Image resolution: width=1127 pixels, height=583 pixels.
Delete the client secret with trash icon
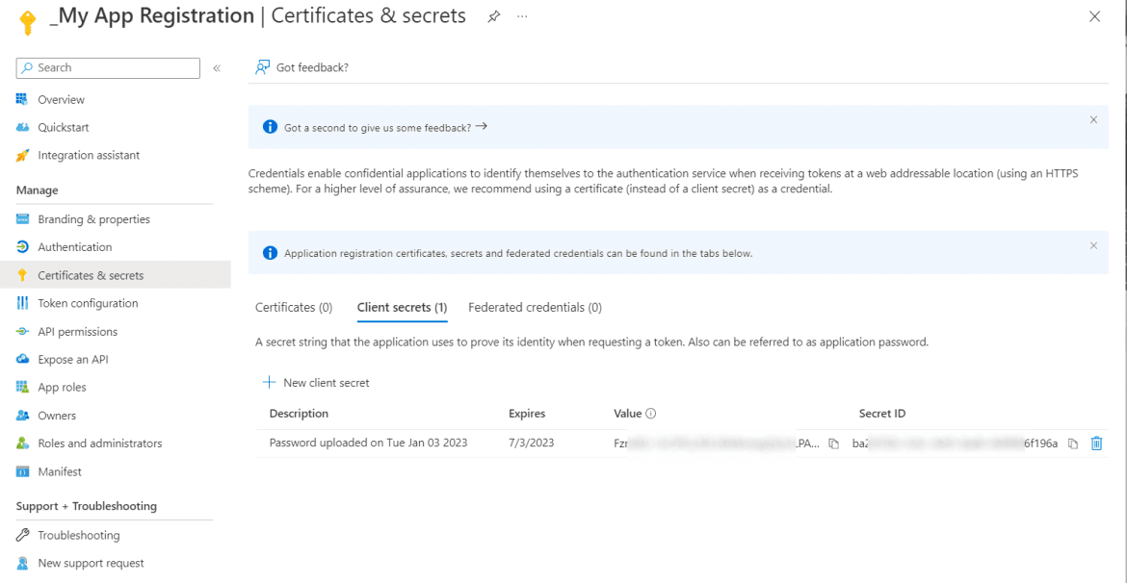coord(1096,443)
